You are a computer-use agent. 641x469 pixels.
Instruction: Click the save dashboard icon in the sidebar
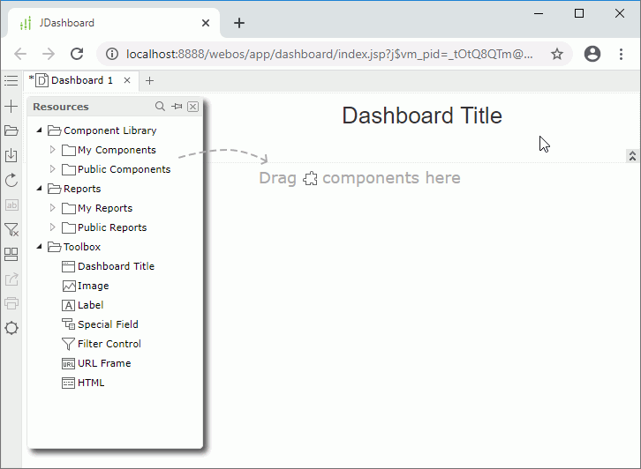point(11,156)
